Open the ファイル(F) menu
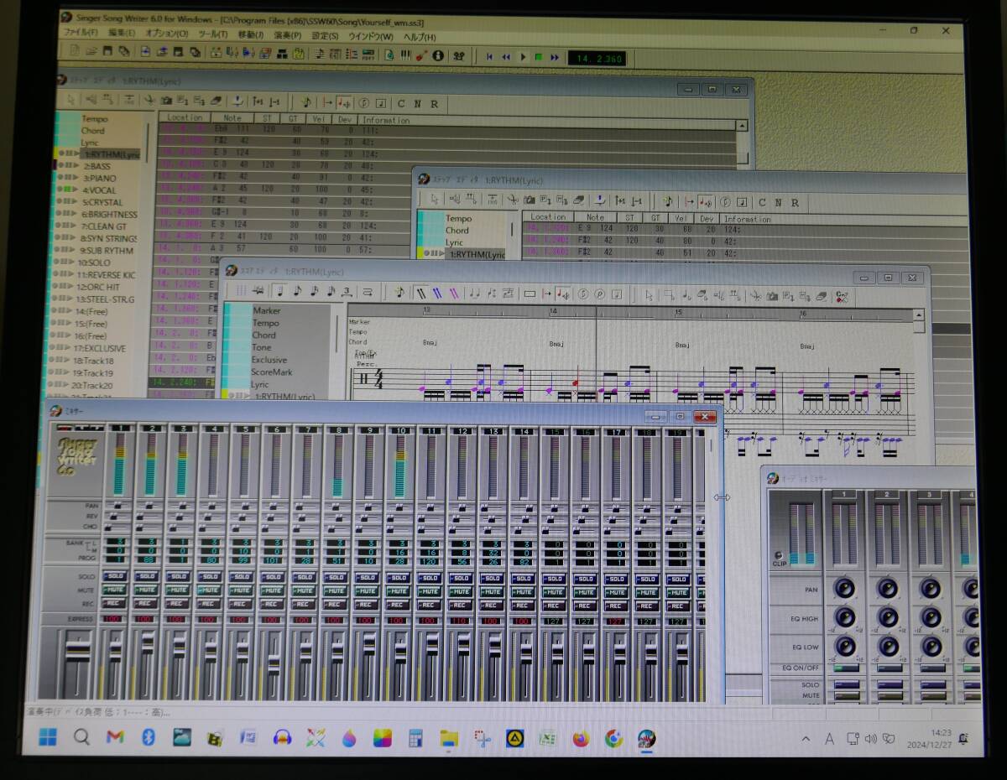Screen dimensions: 1007x780 click(81, 33)
